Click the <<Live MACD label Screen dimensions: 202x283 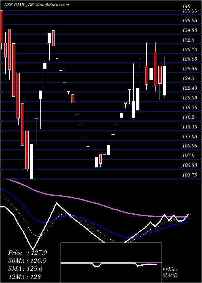pyautogui.click(x=170, y=272)
